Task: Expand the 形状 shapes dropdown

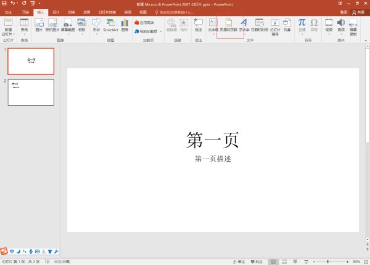Action: click(x=96, y=34)
